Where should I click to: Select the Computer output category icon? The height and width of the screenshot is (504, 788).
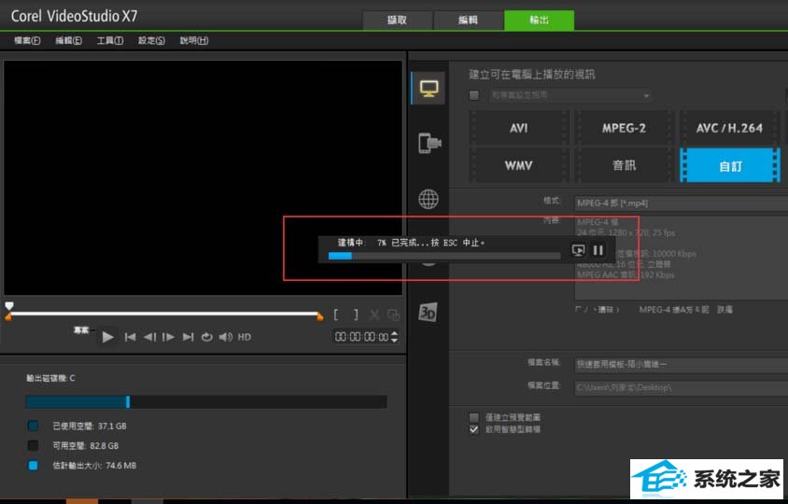429,89
